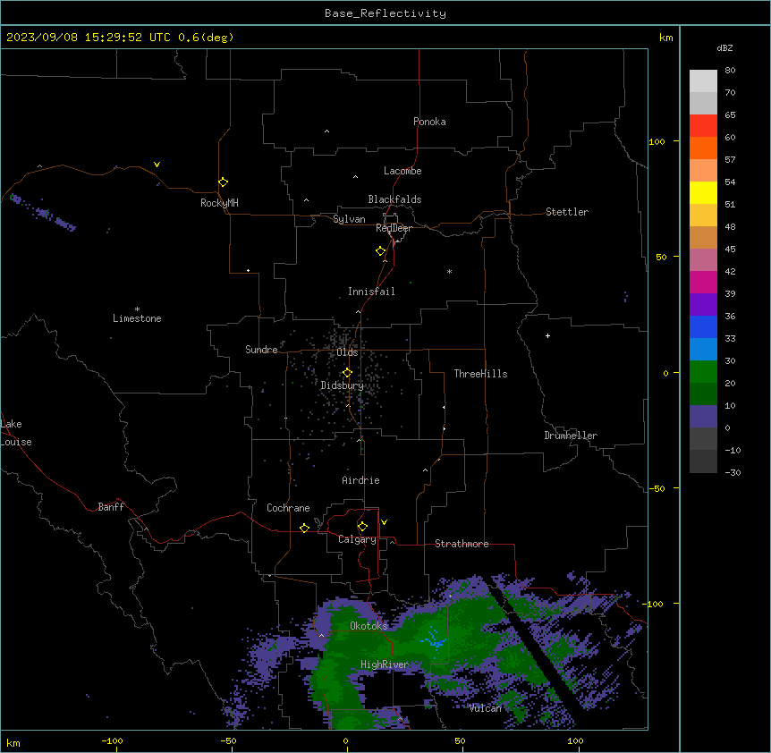Click the 100 tick label on the bottom axis
Screen dimensions: 771x753
click(575, 740)
